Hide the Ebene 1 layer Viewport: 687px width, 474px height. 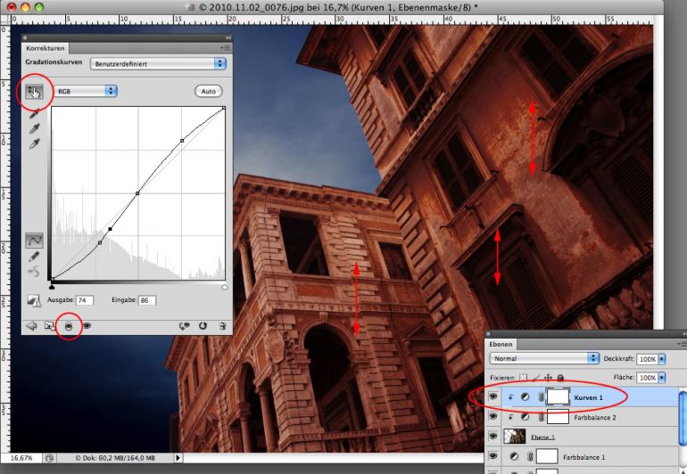493,437
